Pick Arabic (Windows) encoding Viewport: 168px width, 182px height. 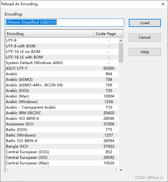(x=62, y=102)
